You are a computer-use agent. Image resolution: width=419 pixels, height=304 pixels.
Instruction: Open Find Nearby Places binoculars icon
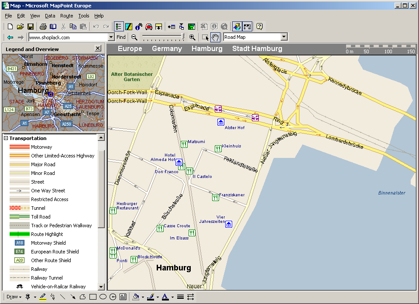(139, 27)
